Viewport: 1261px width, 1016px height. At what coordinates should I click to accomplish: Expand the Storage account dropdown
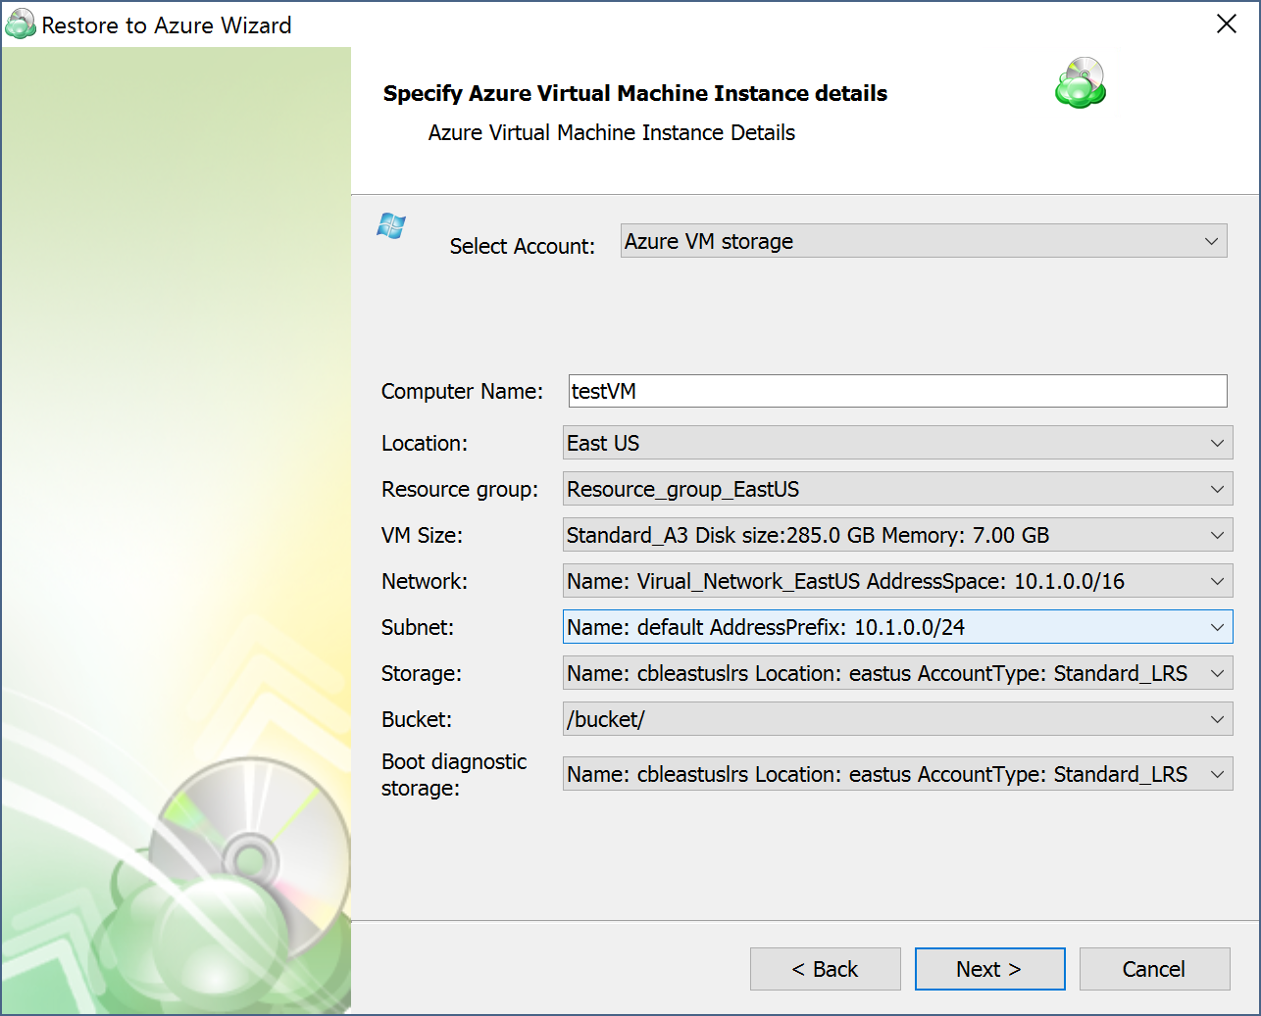(898, 673)
